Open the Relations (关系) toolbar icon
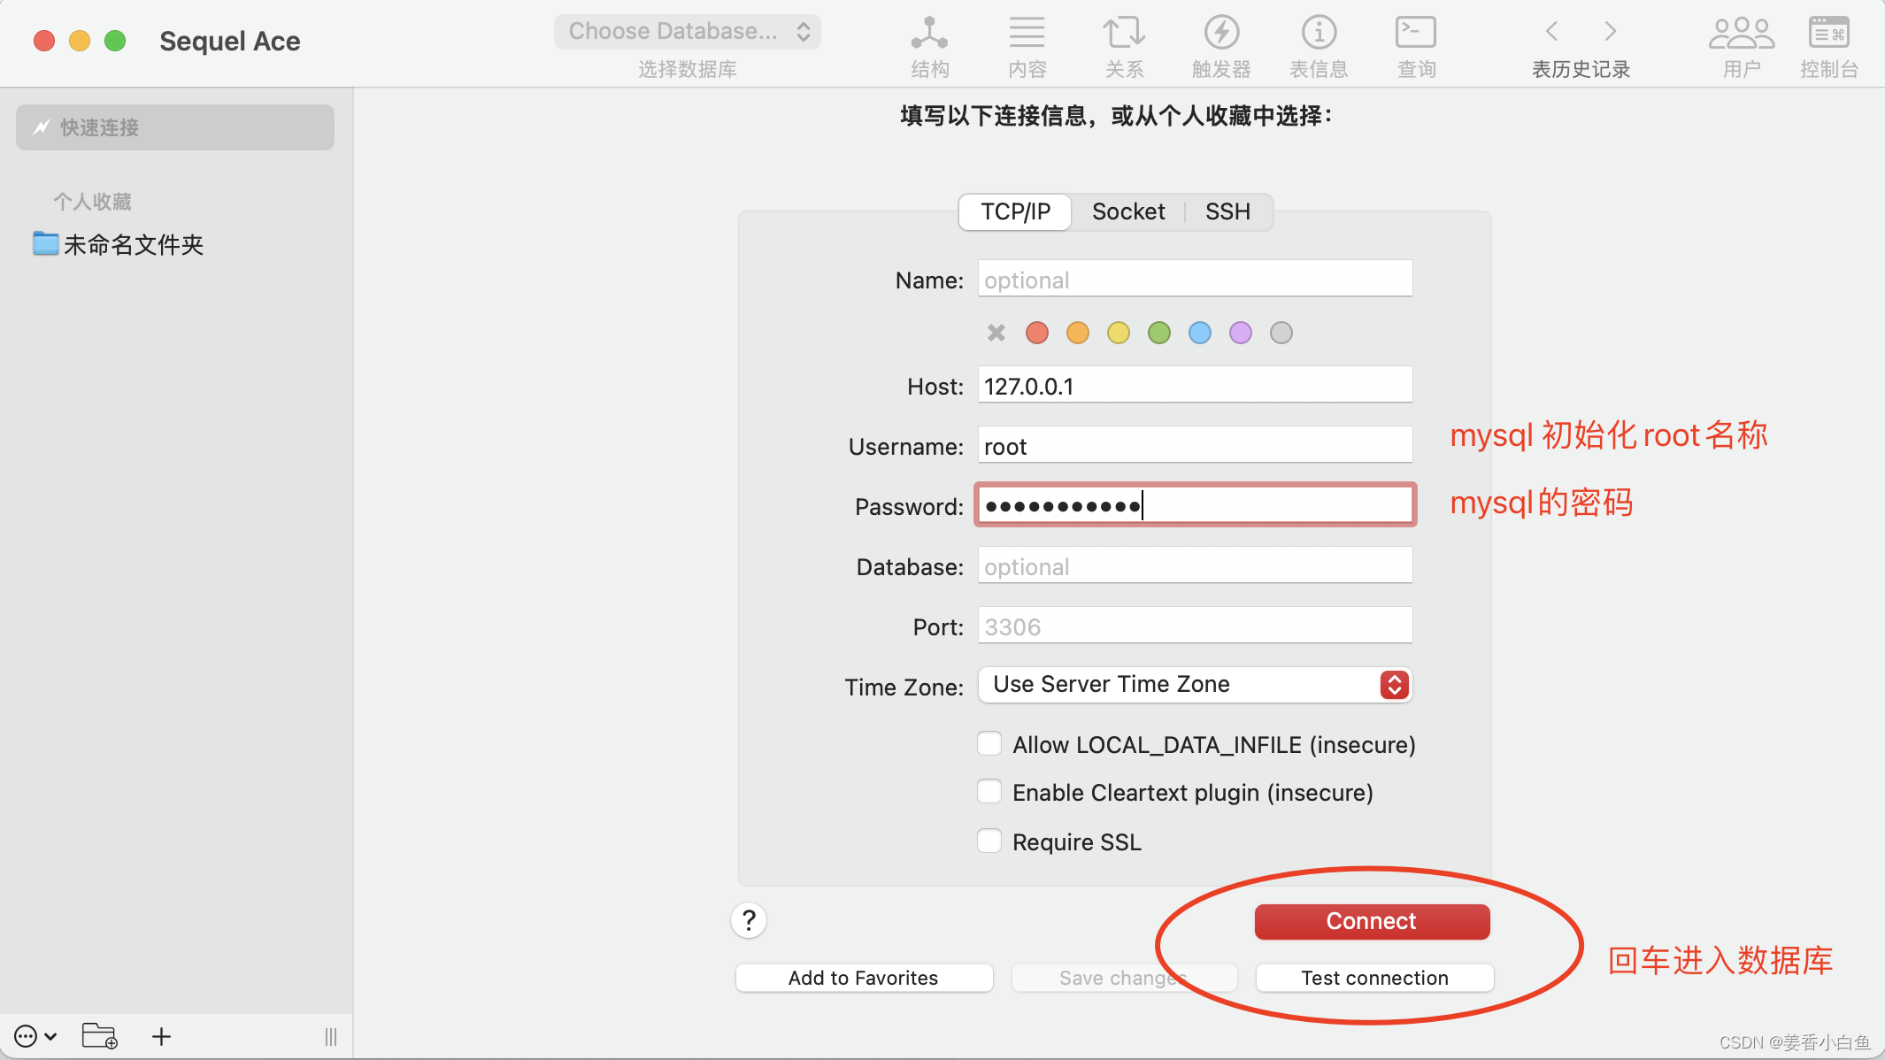 point(1124,34)
